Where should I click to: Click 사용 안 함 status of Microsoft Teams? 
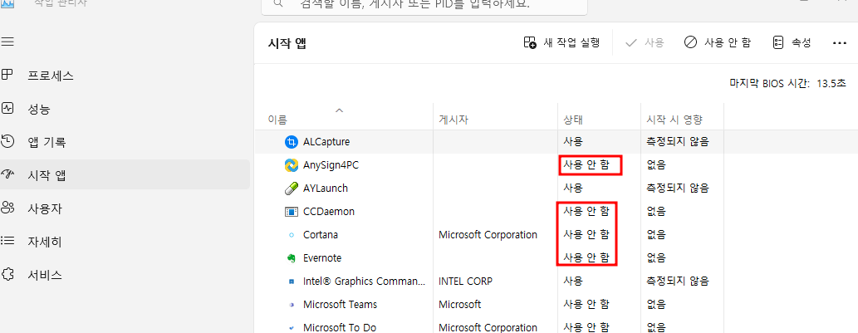point(586,304)
